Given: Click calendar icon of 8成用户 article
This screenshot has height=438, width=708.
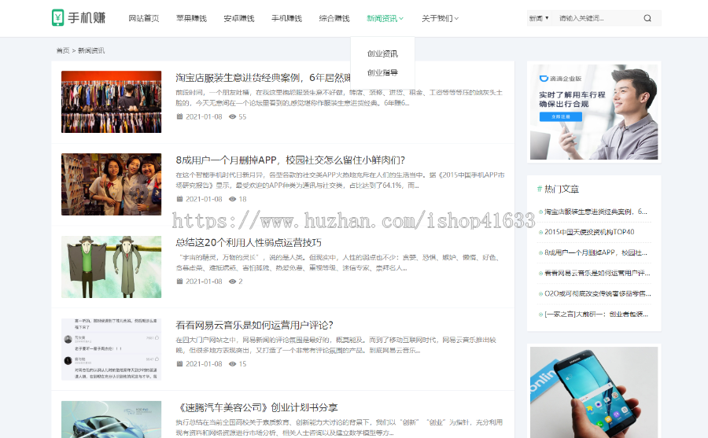Looking at the screenshot, I should pos(179,199).
